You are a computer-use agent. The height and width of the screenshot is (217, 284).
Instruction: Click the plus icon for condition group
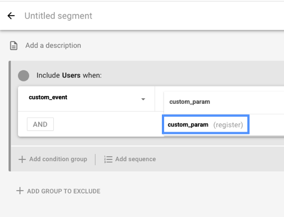[x=22, y=160]
